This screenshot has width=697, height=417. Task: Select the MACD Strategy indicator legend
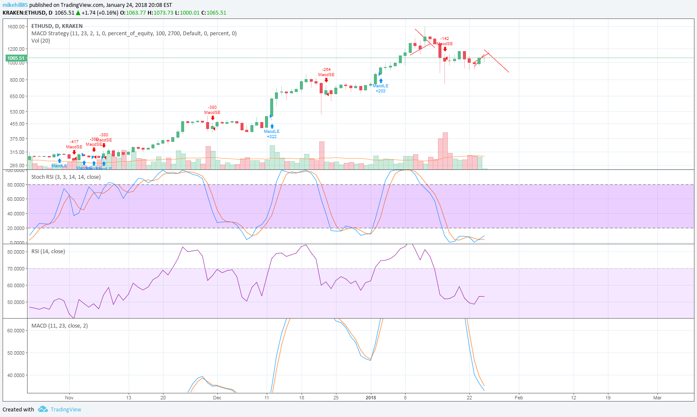[134, 34]
